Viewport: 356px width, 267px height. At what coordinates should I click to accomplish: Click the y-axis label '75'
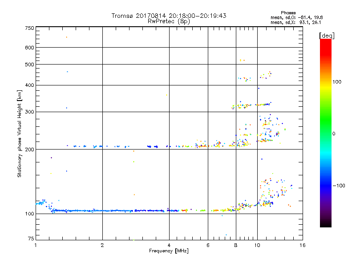[31, 239]
